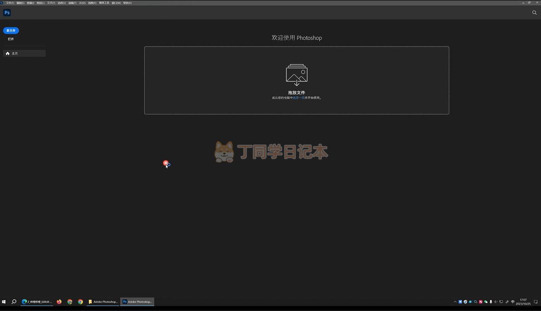541x311 pixels.
Task: Open the 图像(I) menu
Action: 31,3
